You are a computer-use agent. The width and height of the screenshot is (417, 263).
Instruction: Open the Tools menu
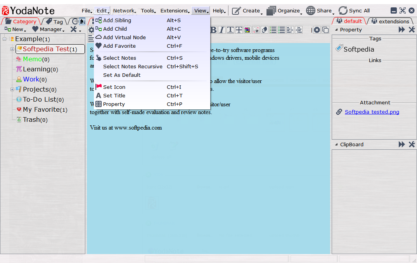pyautogui.click(x=148, y=10)
